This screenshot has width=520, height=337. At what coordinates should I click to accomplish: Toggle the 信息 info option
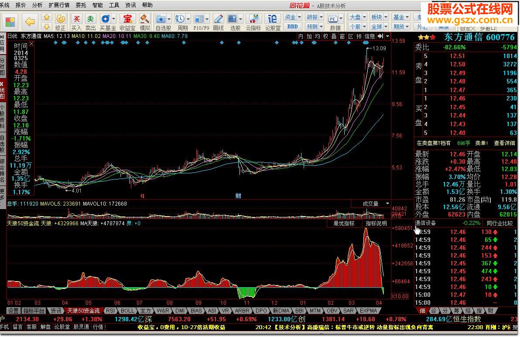[x=369, y=36]
